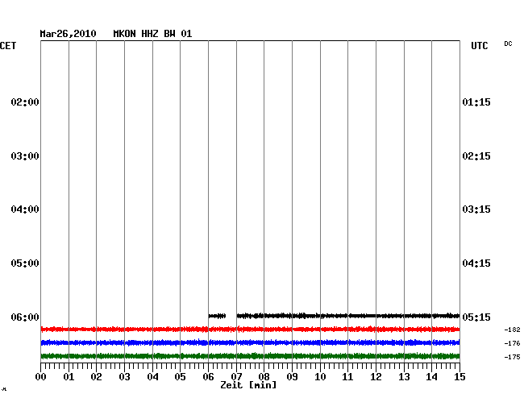Viewport: 524px width, 398px height.
Task: Click the UTC axis header
Action: pyautogui.click(x=479, y=46)
